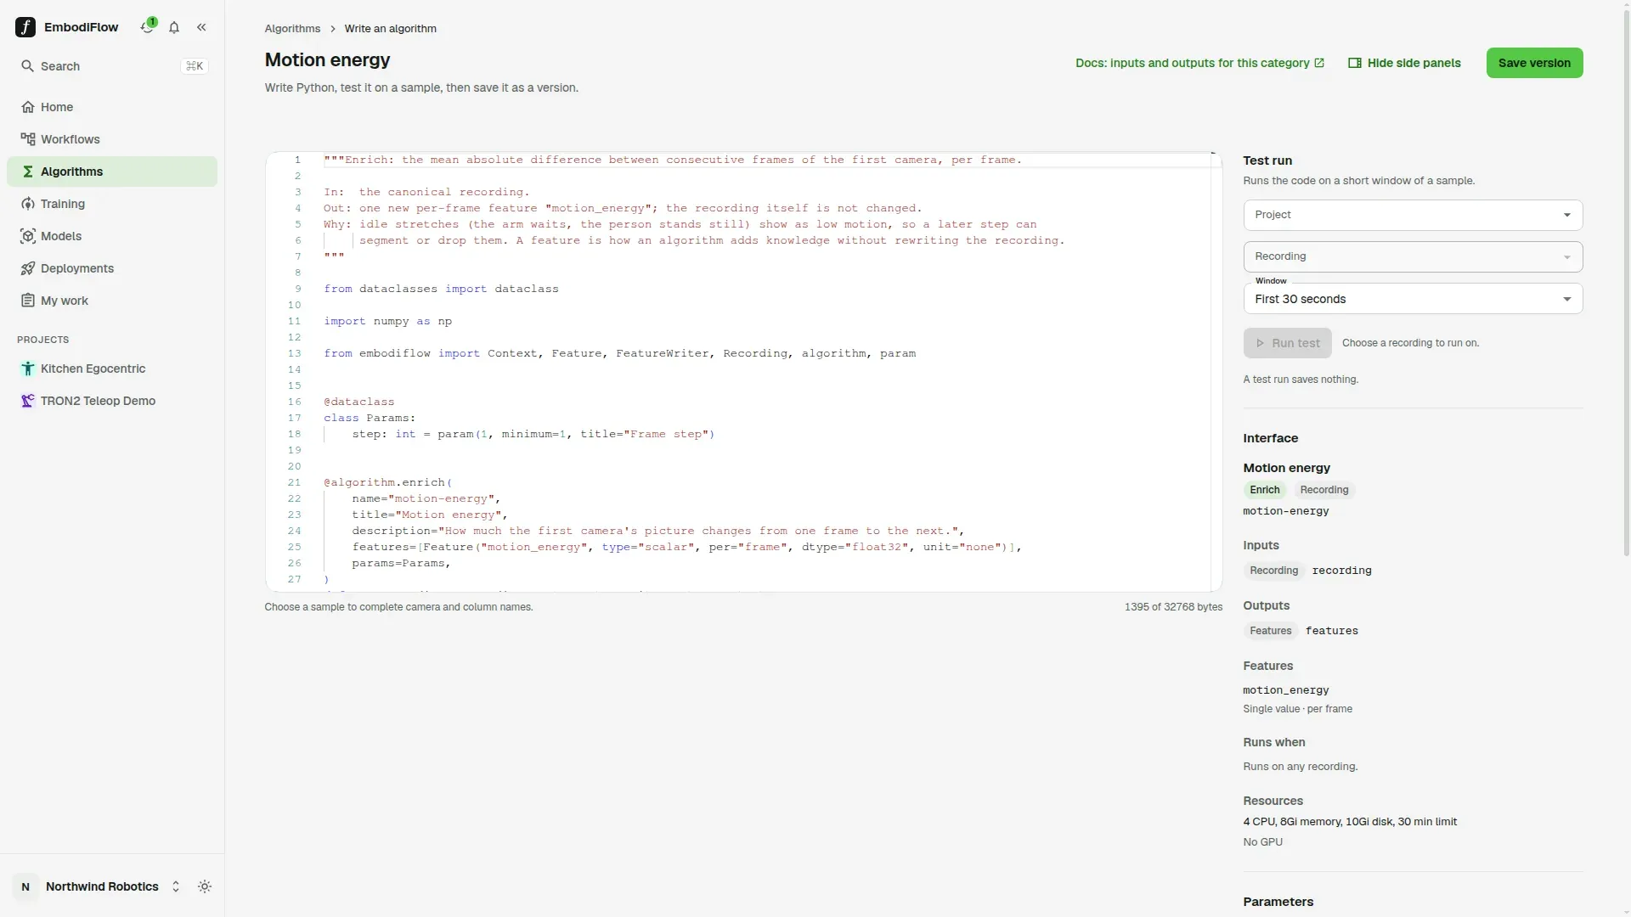Collapse the sidebar with double chevron

coord(201,27)
